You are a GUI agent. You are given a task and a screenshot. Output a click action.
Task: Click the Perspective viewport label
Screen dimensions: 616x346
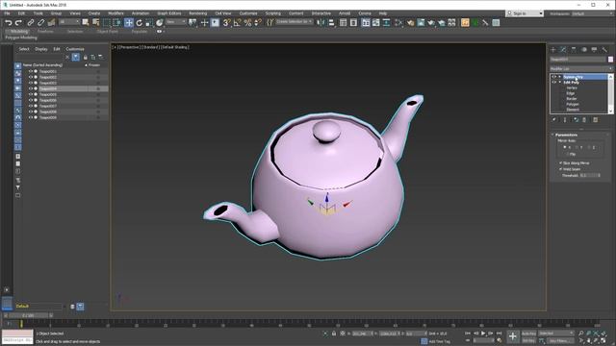(129, 47)
